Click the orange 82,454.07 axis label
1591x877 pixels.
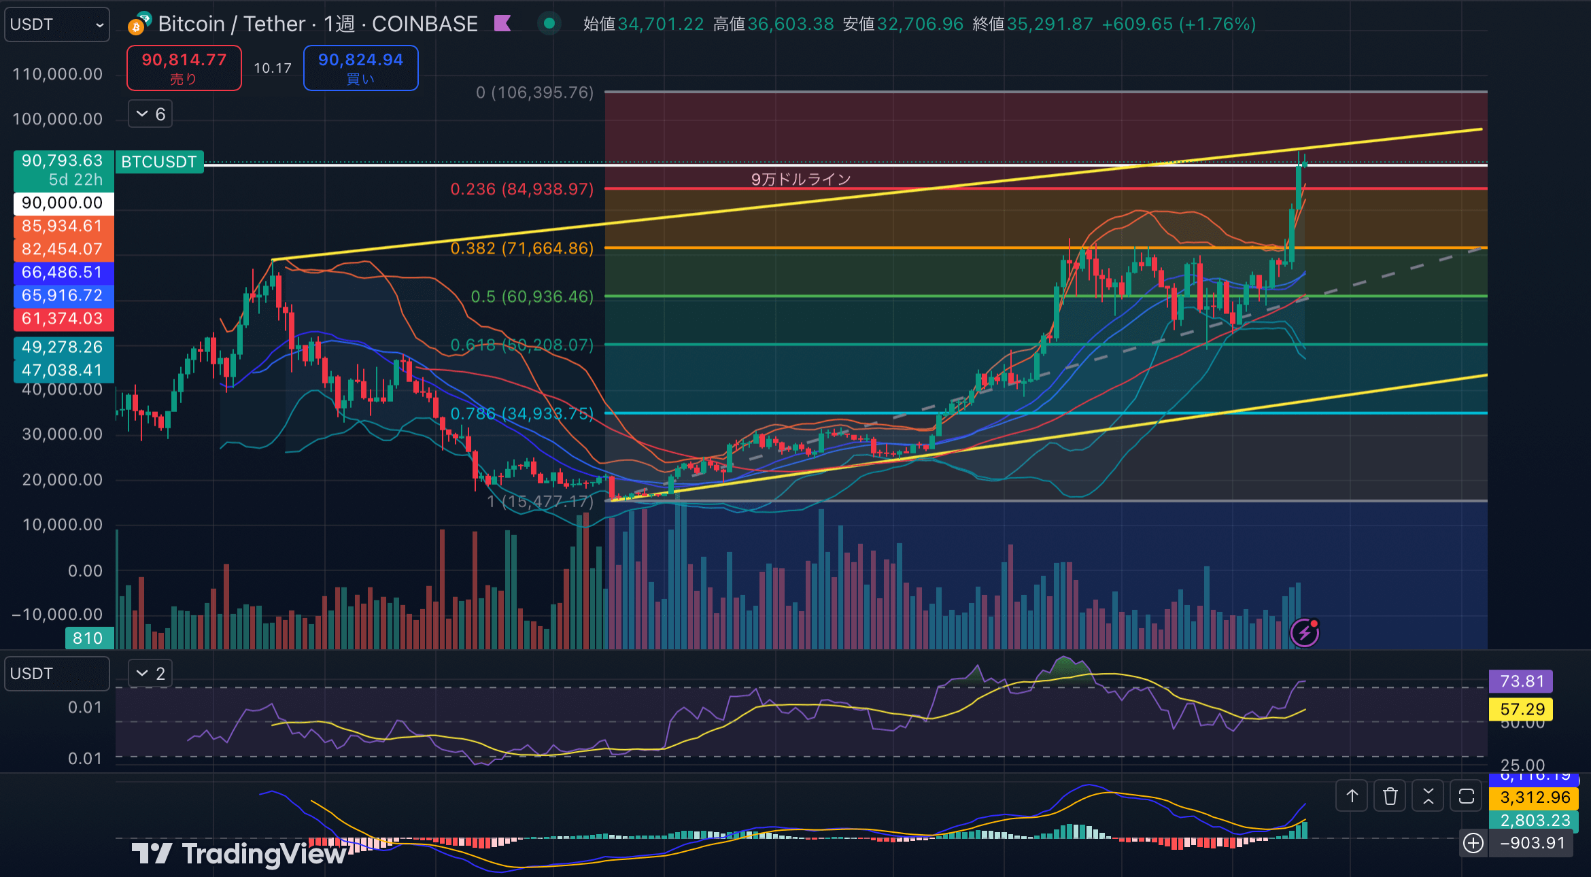pyautogui.click(x=63, y=249)
